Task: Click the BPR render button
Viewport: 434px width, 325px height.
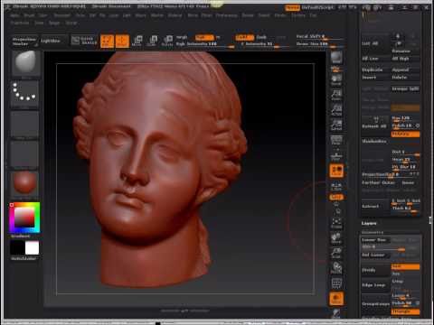Action: click(x=336, y=57)
